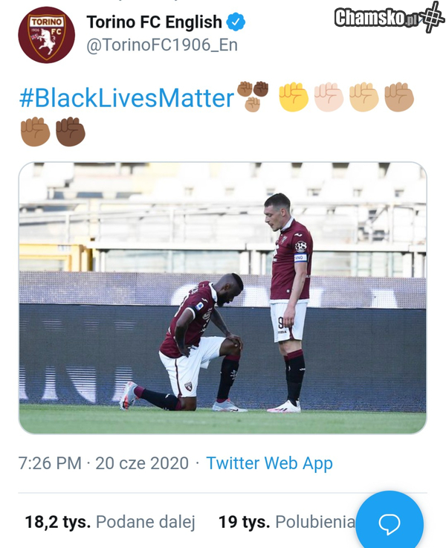Image resolution: width=446 pixels, height=548 pixels.
Task: Open the kneeling players photo
Action: [222, 297]
